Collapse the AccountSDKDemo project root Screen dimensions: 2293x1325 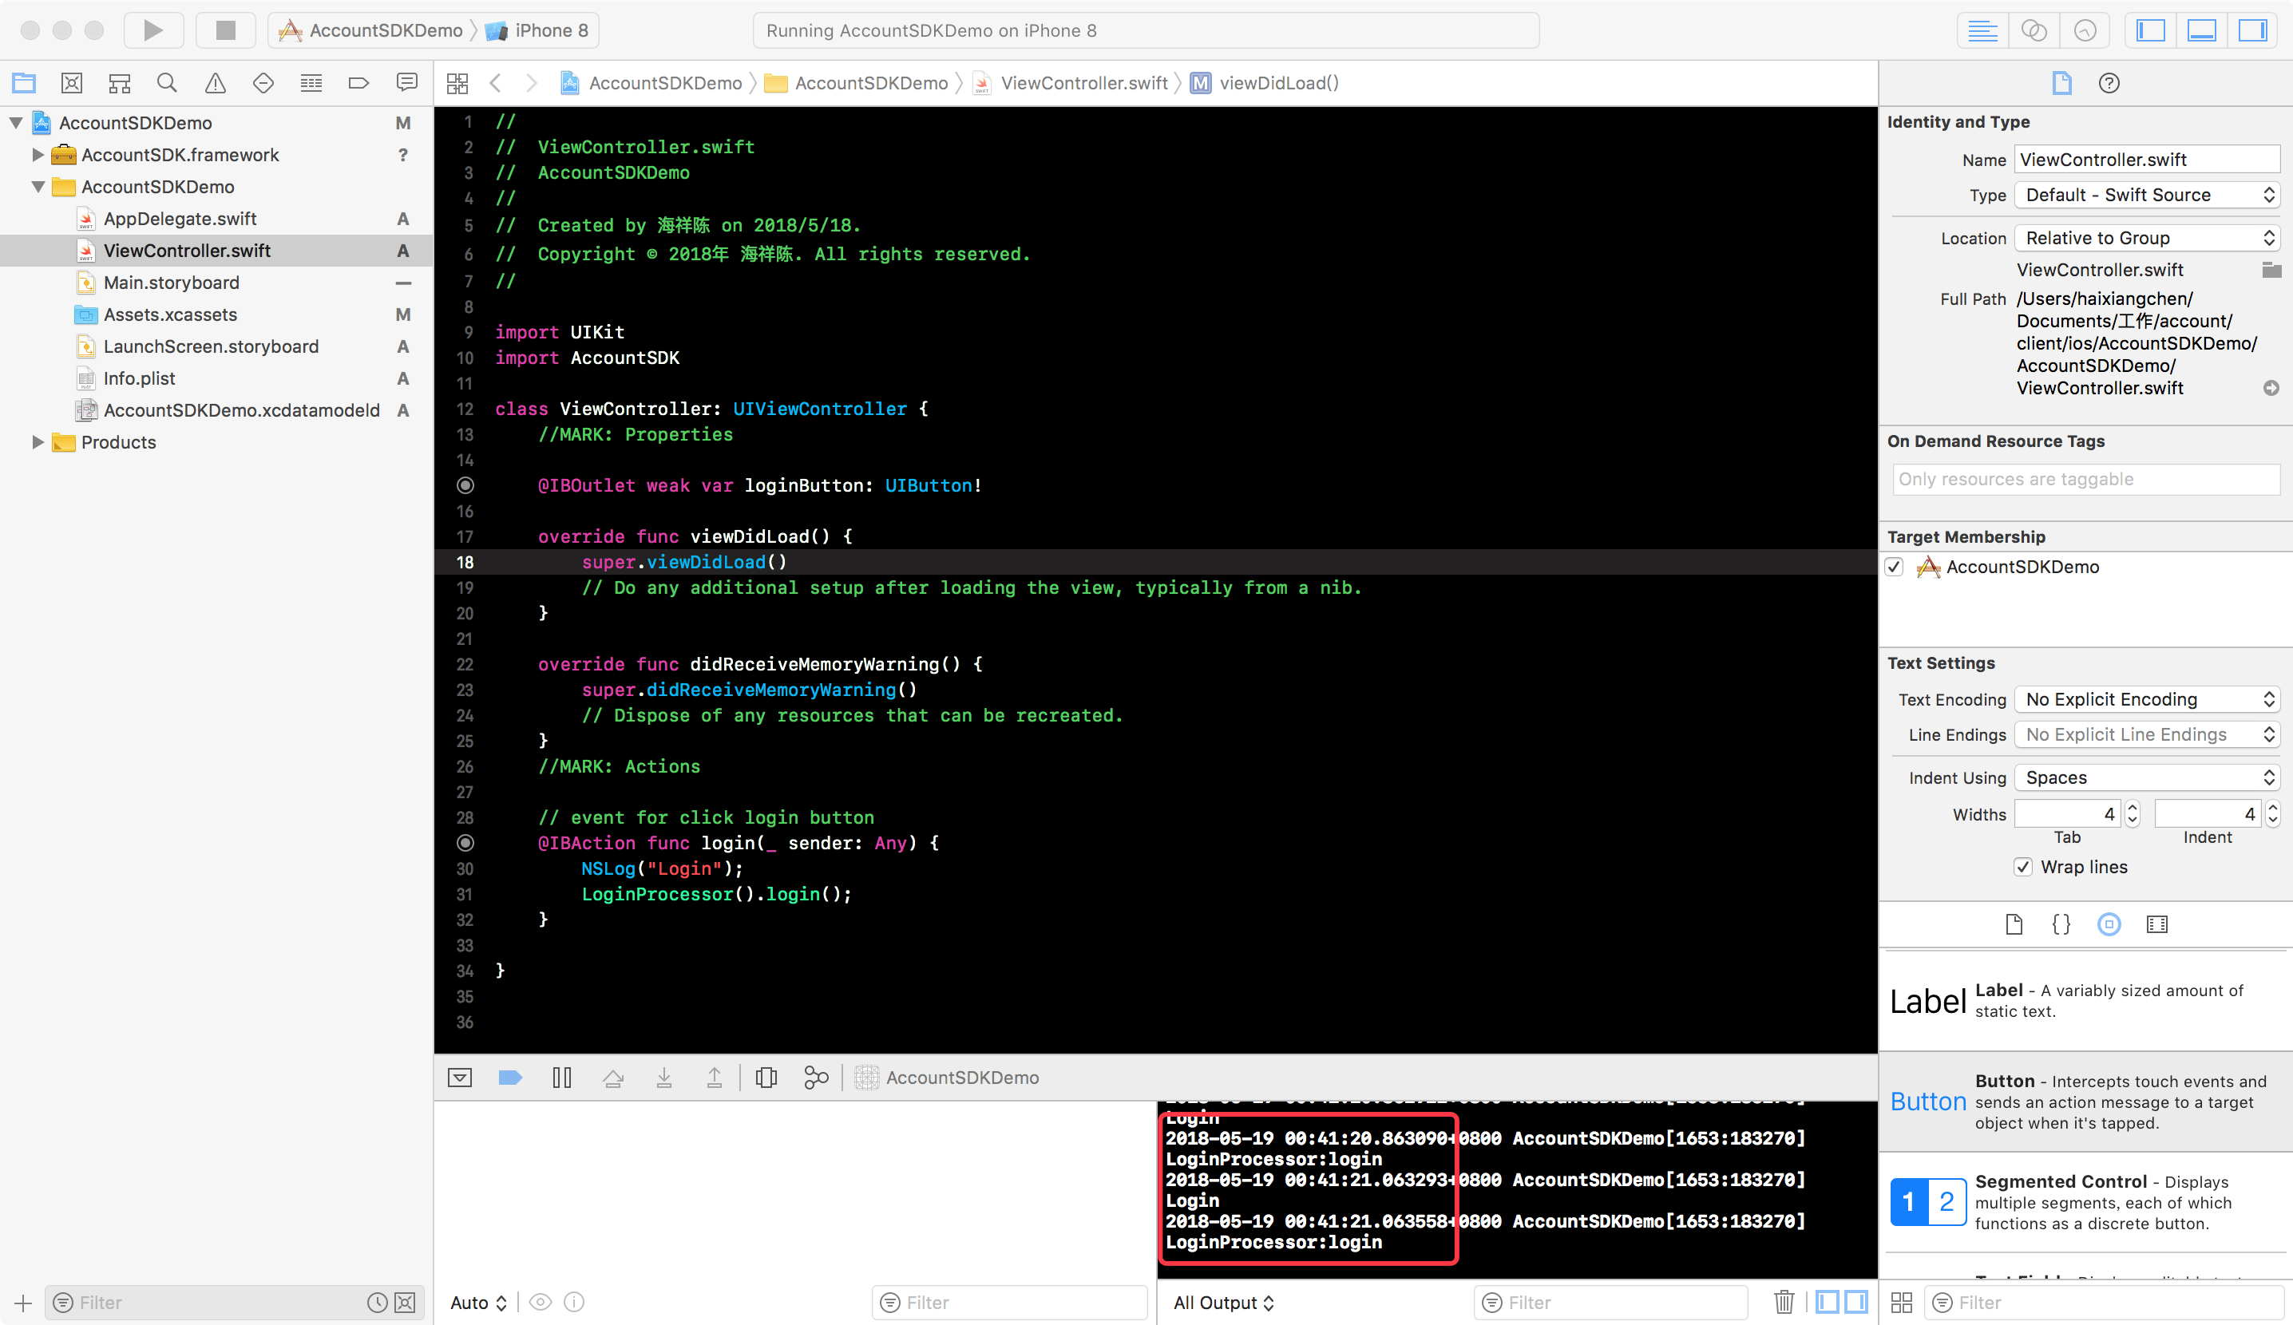pyautogui.click(x=15, y=122)
